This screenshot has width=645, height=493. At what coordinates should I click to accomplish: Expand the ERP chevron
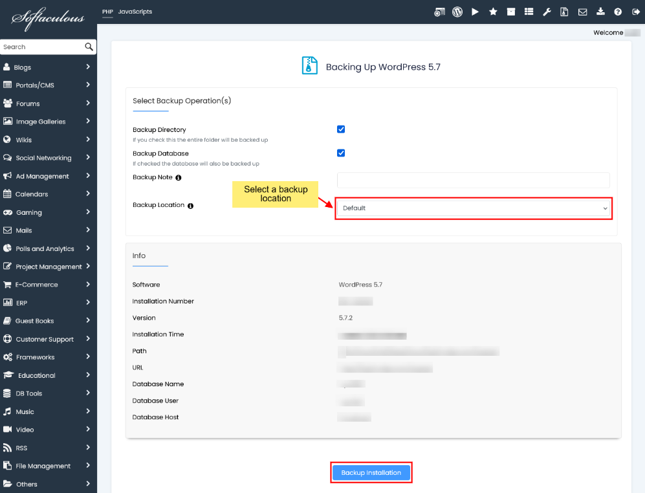(x=88, y=302)
